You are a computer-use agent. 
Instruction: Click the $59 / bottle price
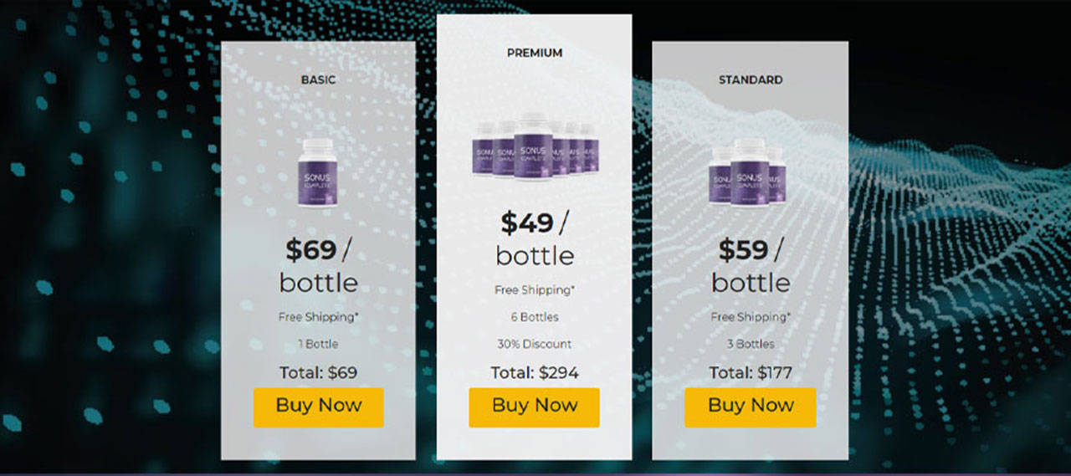point(751,266)
